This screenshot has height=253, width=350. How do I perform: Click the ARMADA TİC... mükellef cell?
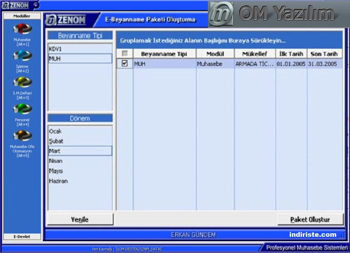(255, 64)
